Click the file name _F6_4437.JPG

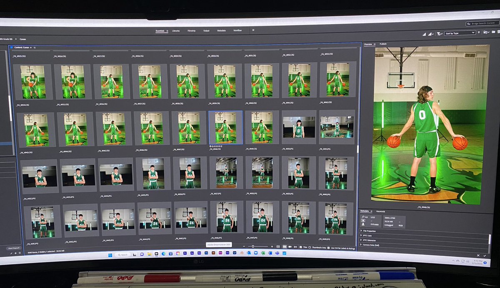pos(215,193)
